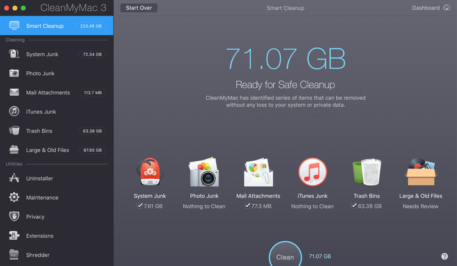Click the Dashboard gauge icon
This screenshot has width=457, height=266.
pyautogui.click(x=447, y=8)
